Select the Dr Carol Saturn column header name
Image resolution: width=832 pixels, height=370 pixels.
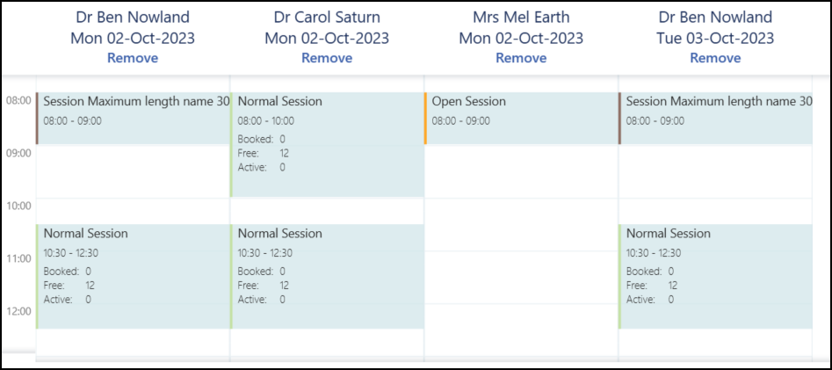(x=327, y=18)
